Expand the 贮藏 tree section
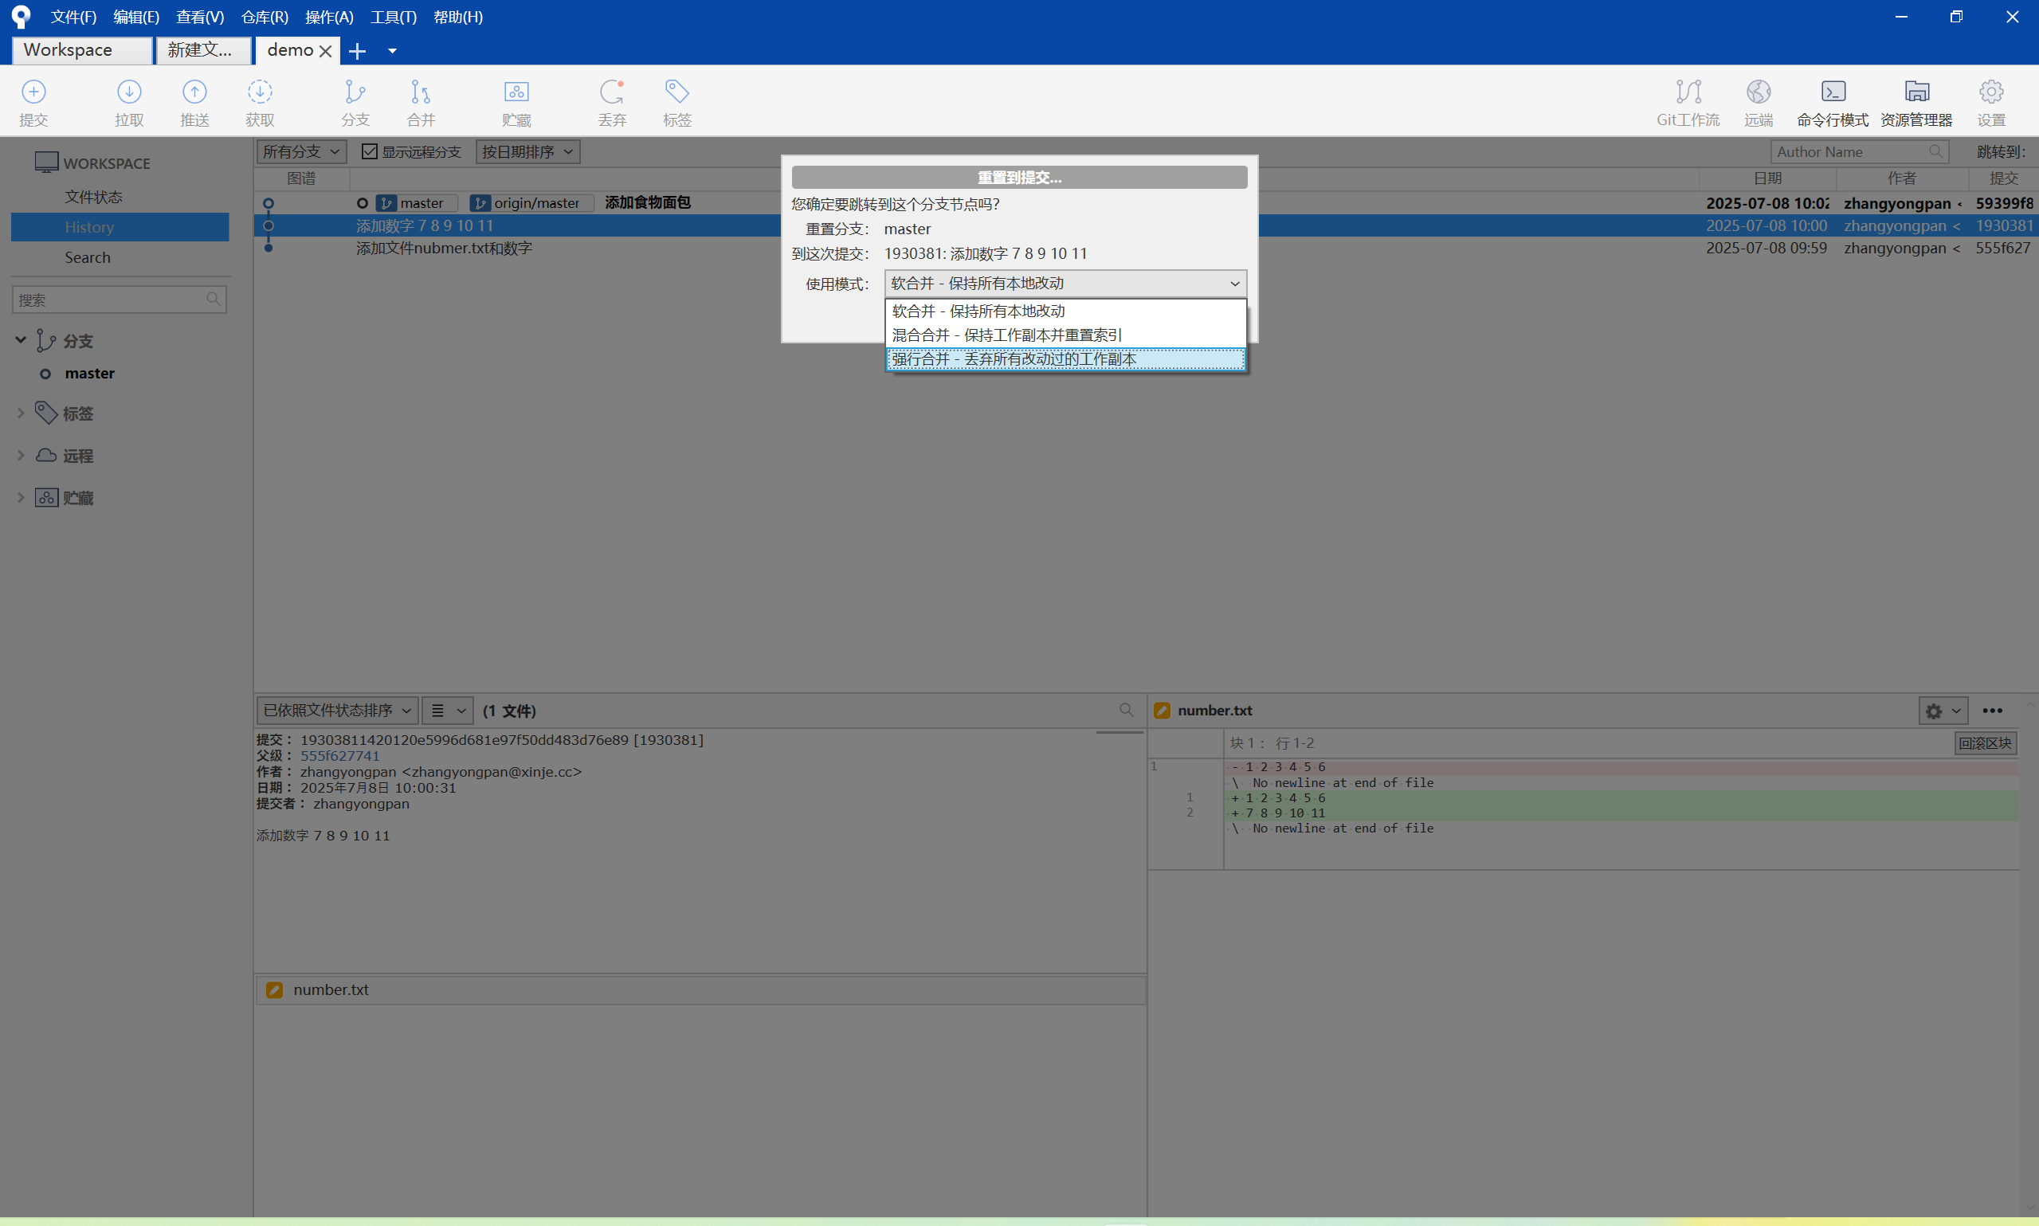The width and height of the screenshot is (2039, 1226). point(21,497)
